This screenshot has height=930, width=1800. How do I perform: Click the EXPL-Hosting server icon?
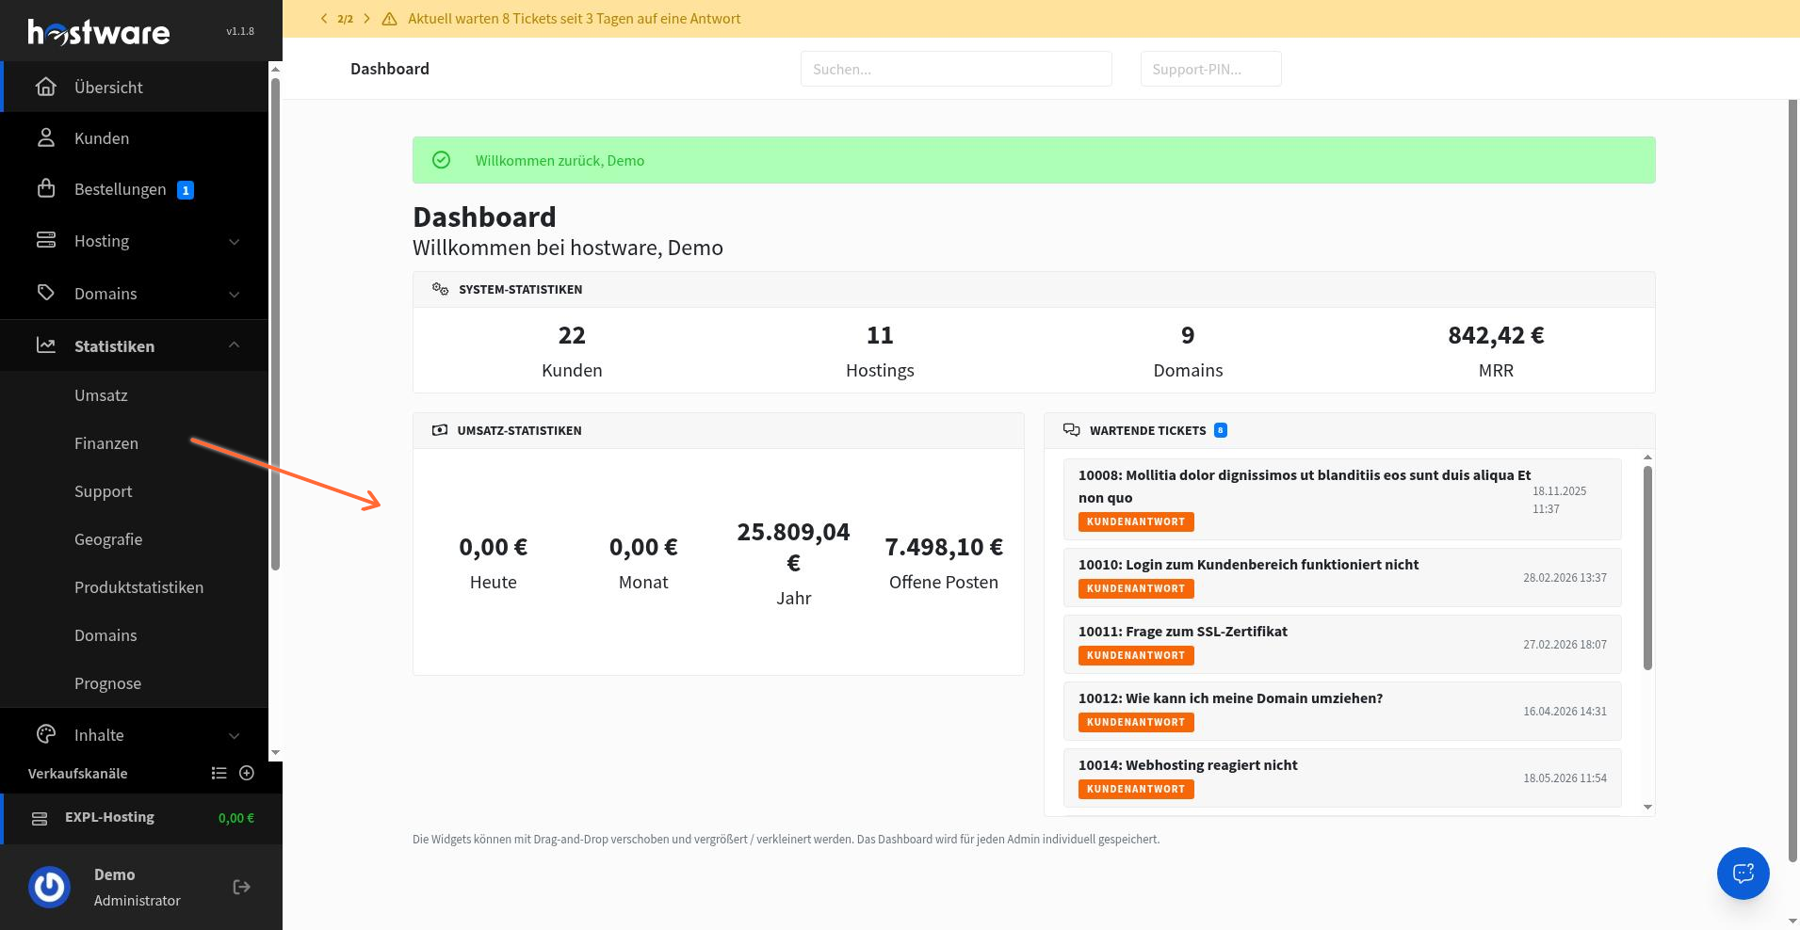tap(40, 819)
